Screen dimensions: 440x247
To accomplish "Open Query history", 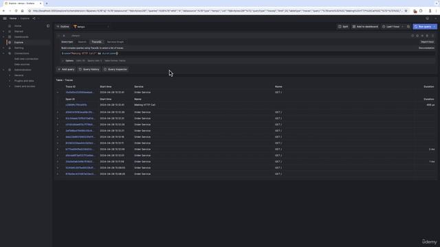I will coord(89,69).
